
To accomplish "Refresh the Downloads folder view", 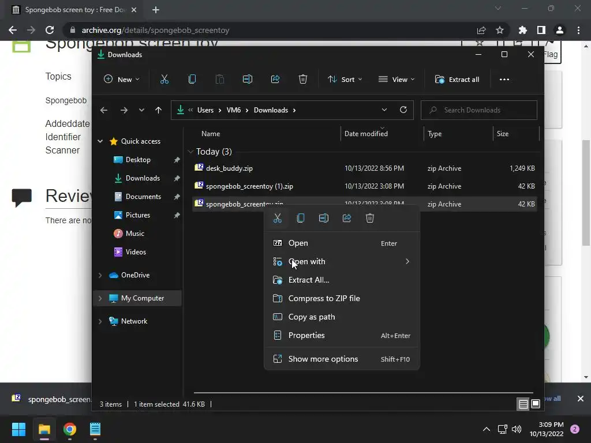I will click(403, 110).
